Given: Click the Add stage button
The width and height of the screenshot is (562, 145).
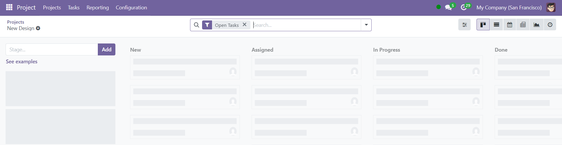Looking at the screenshot, I should coord(107,50).
